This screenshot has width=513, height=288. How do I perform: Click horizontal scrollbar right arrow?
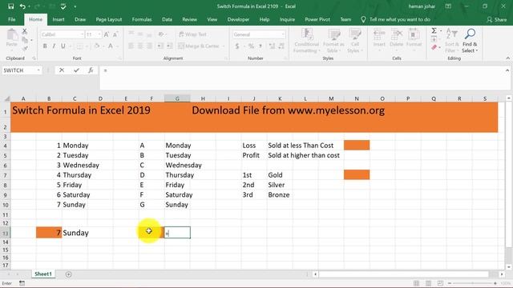(502, 274)
